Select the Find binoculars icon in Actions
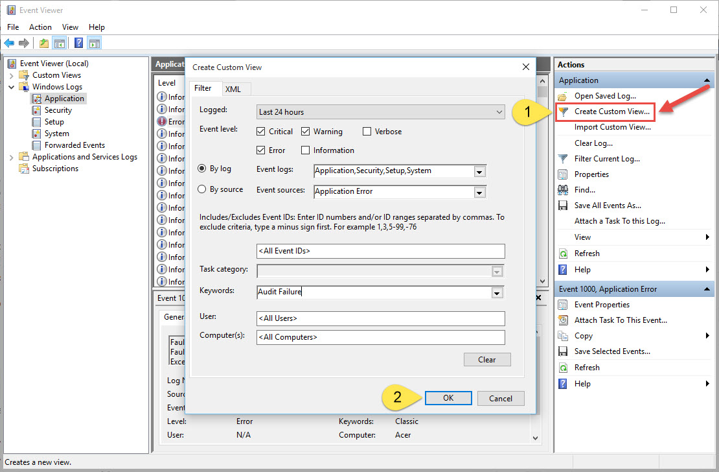719x472 pixels. (563, 189)
